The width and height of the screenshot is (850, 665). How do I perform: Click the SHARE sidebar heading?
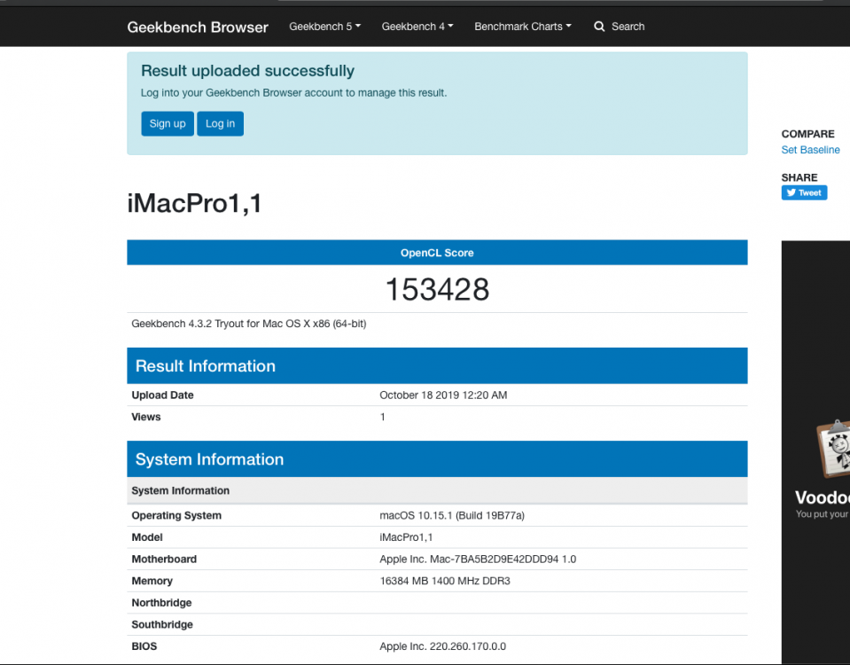[x=799, y=177]
